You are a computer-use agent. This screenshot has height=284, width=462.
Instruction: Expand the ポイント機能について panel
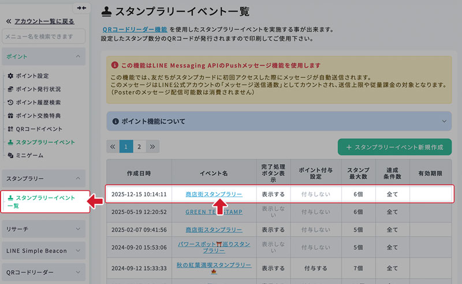click(444, 122)
